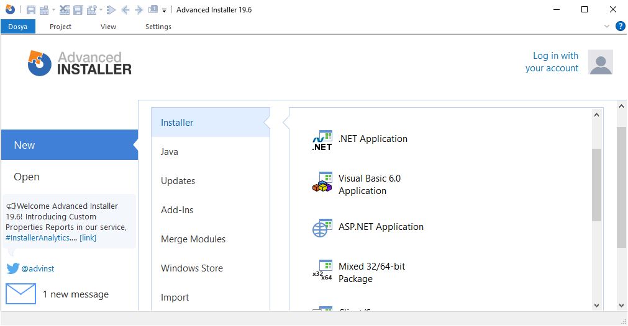This screenshot has width=628, height=326.
Task: Select the Installer category
Action: [x=211, y=122]
